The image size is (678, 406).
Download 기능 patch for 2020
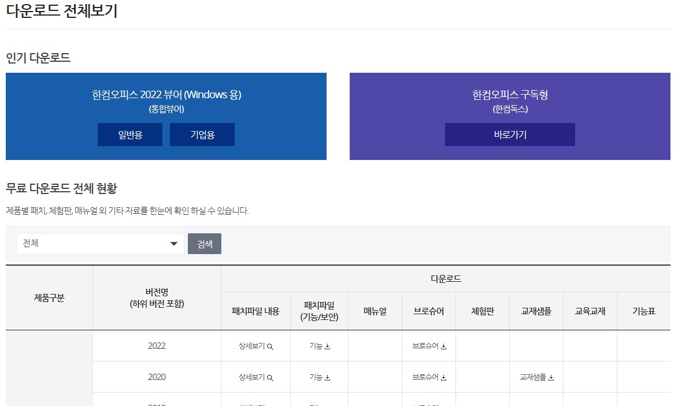[320, 377]
